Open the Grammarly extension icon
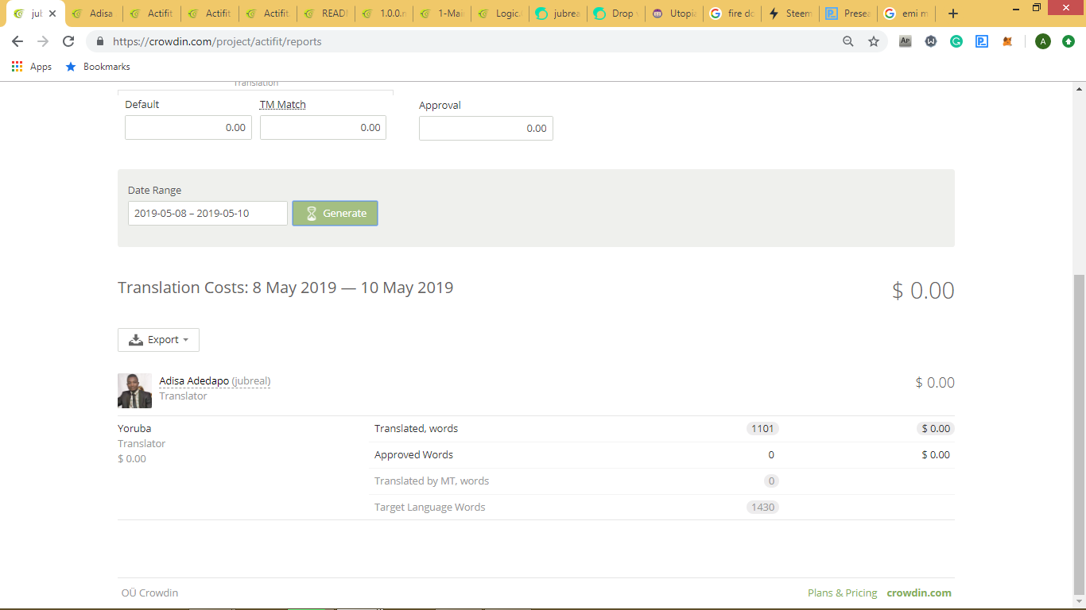Image resolution: width=1086 pixels, height=610 pixels. coord(956,41)
